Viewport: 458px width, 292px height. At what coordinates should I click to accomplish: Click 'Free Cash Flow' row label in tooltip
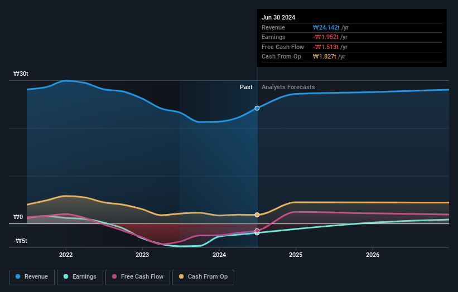click(283, 47)
